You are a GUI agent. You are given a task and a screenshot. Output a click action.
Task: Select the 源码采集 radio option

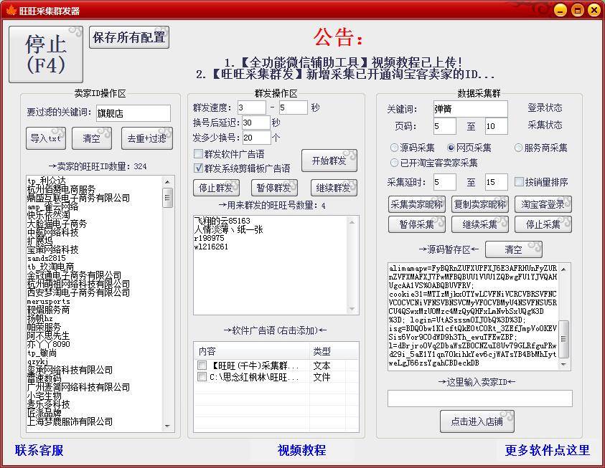394,148
